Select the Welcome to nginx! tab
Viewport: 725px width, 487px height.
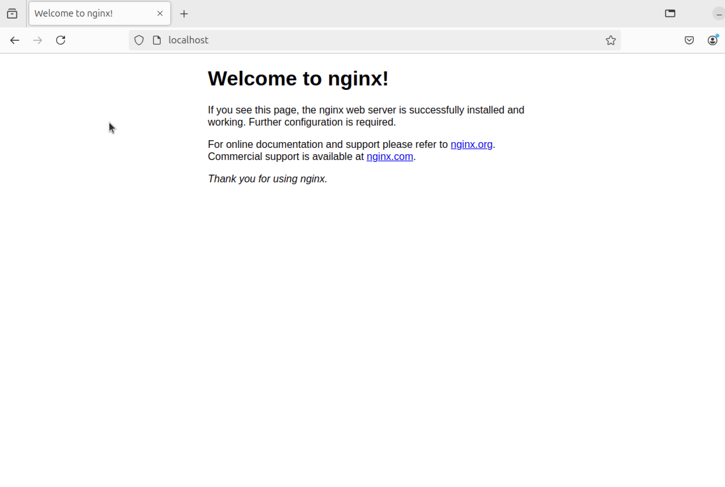pyautogui.click(x=99, y=13)
